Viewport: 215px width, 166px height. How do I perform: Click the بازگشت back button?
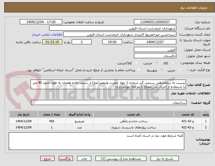(x=66, y=158)
